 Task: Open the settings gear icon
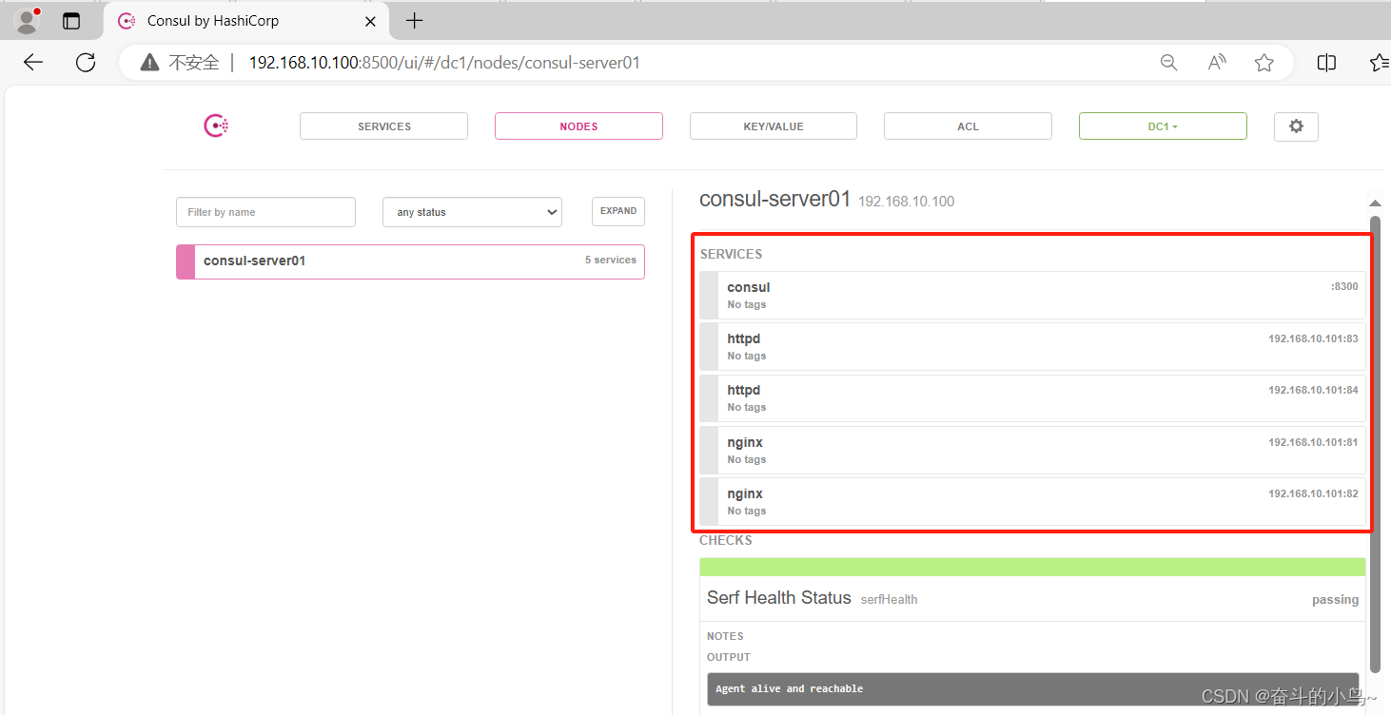pos(1296,126)
